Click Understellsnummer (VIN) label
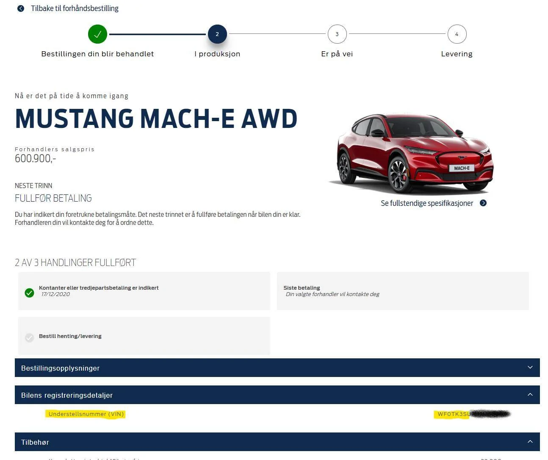The height and width of the screenshot is (460, 548). (86, 414)
